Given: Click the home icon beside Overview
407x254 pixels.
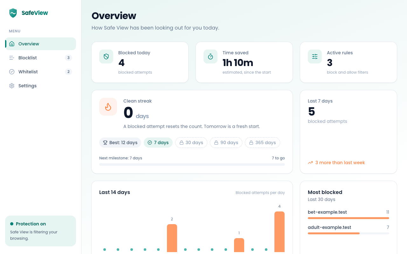Looking at the screenshot, I should (12, 44).
